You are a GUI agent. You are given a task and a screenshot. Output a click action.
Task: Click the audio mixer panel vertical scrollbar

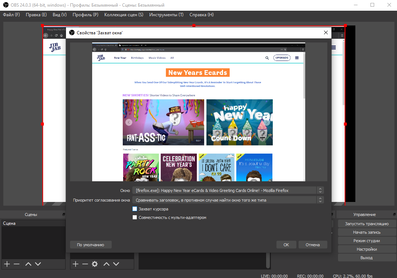pos(268,261)
